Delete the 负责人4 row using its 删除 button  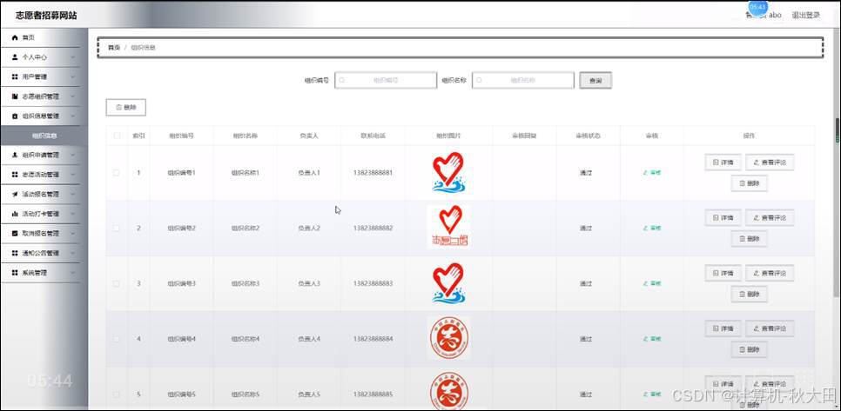tap(750, 349)
